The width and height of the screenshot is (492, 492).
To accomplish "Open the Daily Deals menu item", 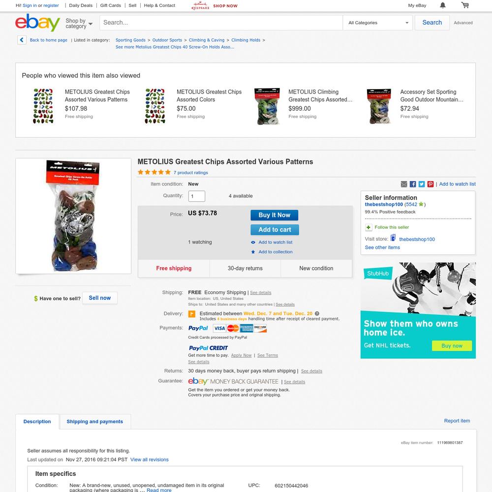I will pyautogui.click(x=81, y=5).
